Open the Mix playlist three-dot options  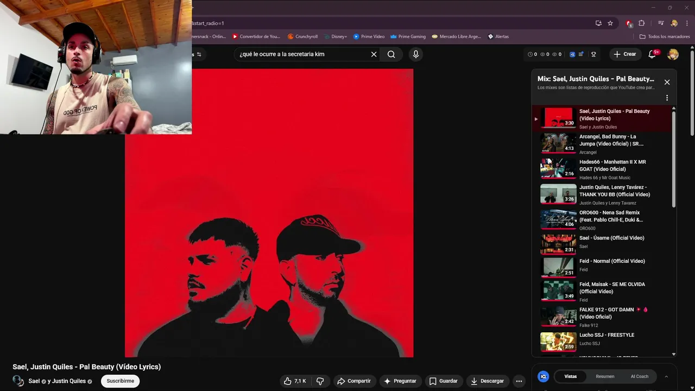coord(667,98)
